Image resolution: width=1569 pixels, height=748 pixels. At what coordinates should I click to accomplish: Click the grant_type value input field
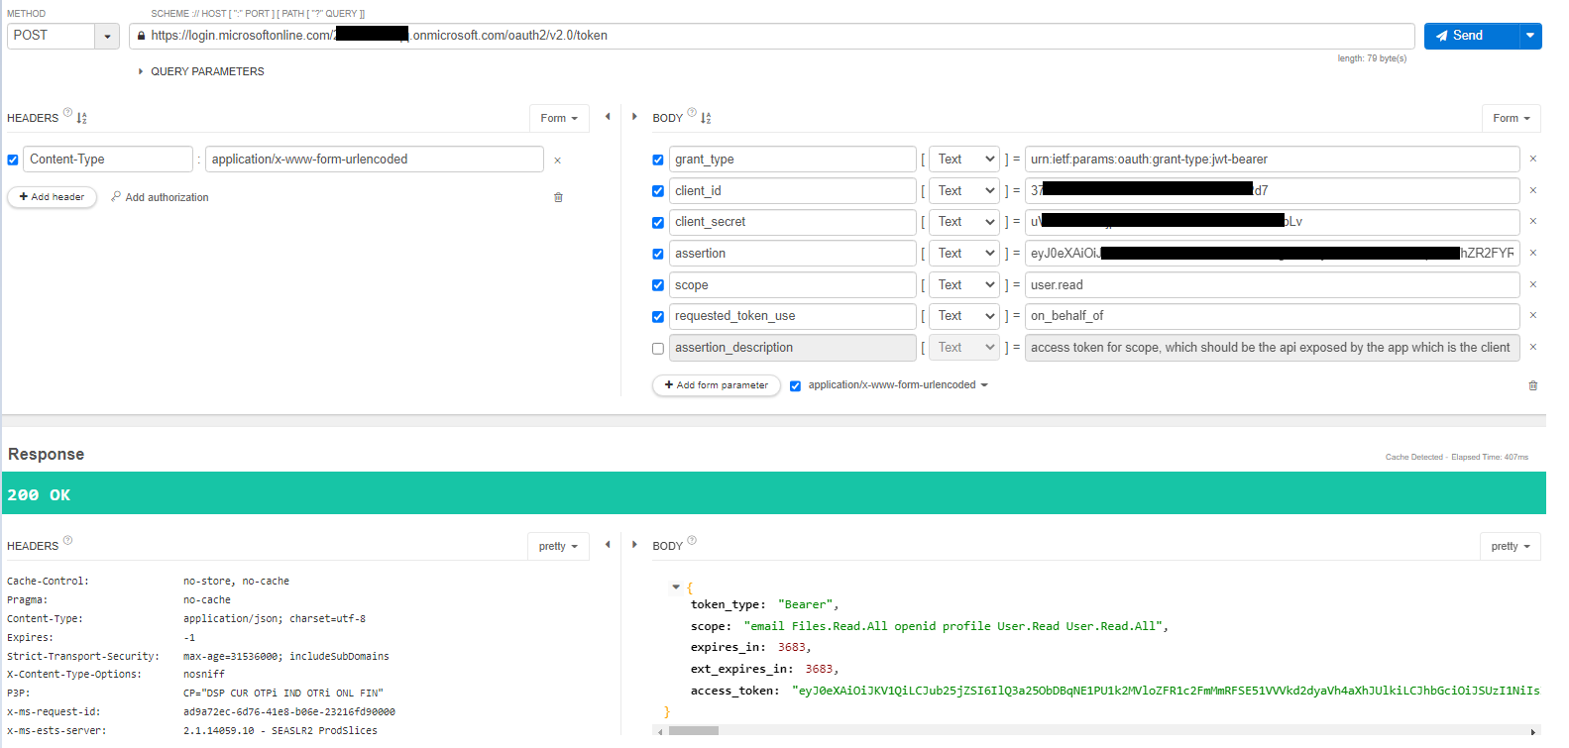[1273, 160]
